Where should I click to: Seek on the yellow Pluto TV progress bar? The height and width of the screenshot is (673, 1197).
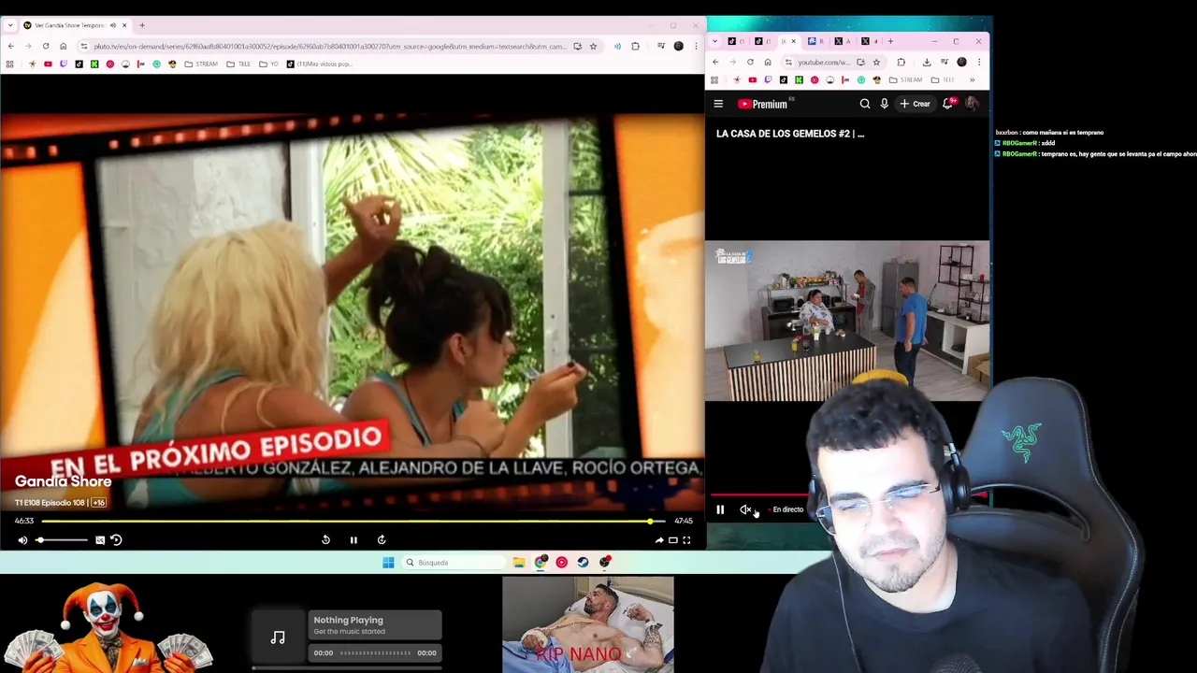tap(353, 521)
